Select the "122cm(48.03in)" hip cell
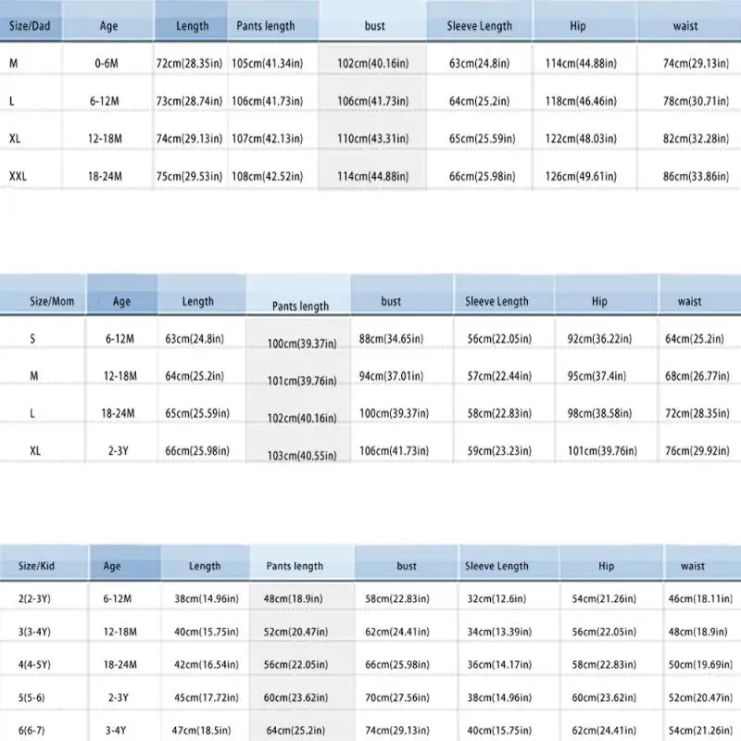The image size is (741, 741). click(582, 139)
